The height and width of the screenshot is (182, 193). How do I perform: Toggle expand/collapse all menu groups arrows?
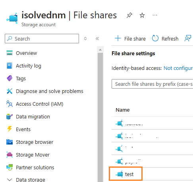[85, 39]
